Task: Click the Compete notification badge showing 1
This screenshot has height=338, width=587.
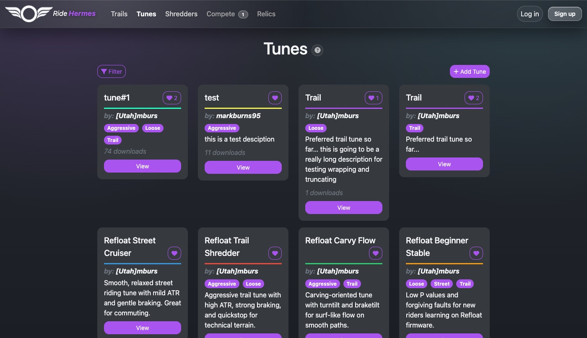Action: point(243,15)
